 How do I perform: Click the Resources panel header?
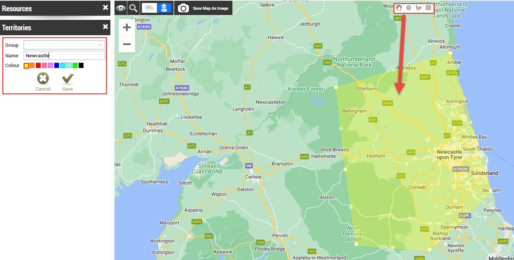click(x=55, y=8)
